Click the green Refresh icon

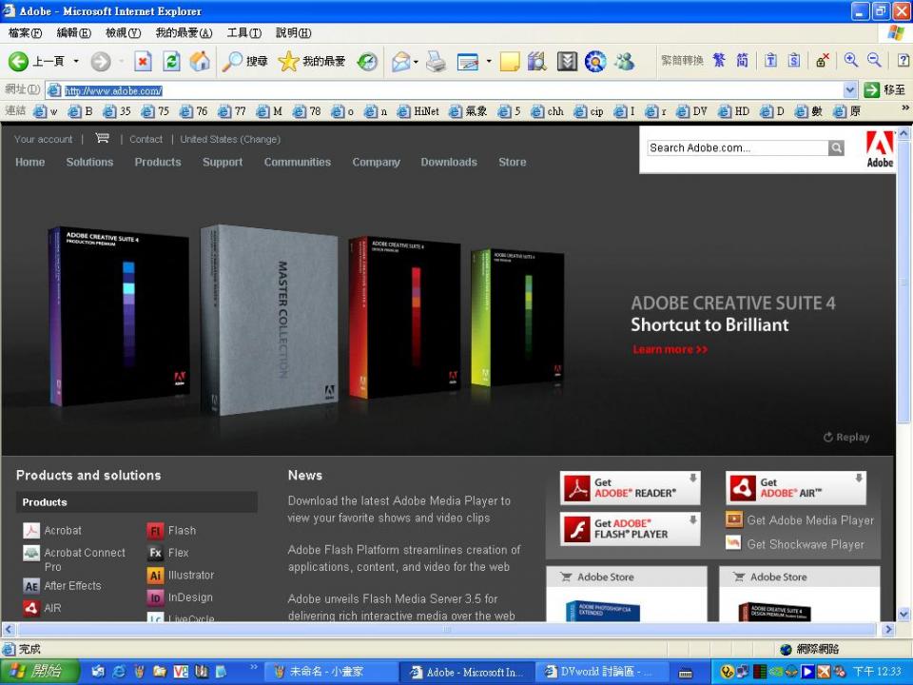171,62
